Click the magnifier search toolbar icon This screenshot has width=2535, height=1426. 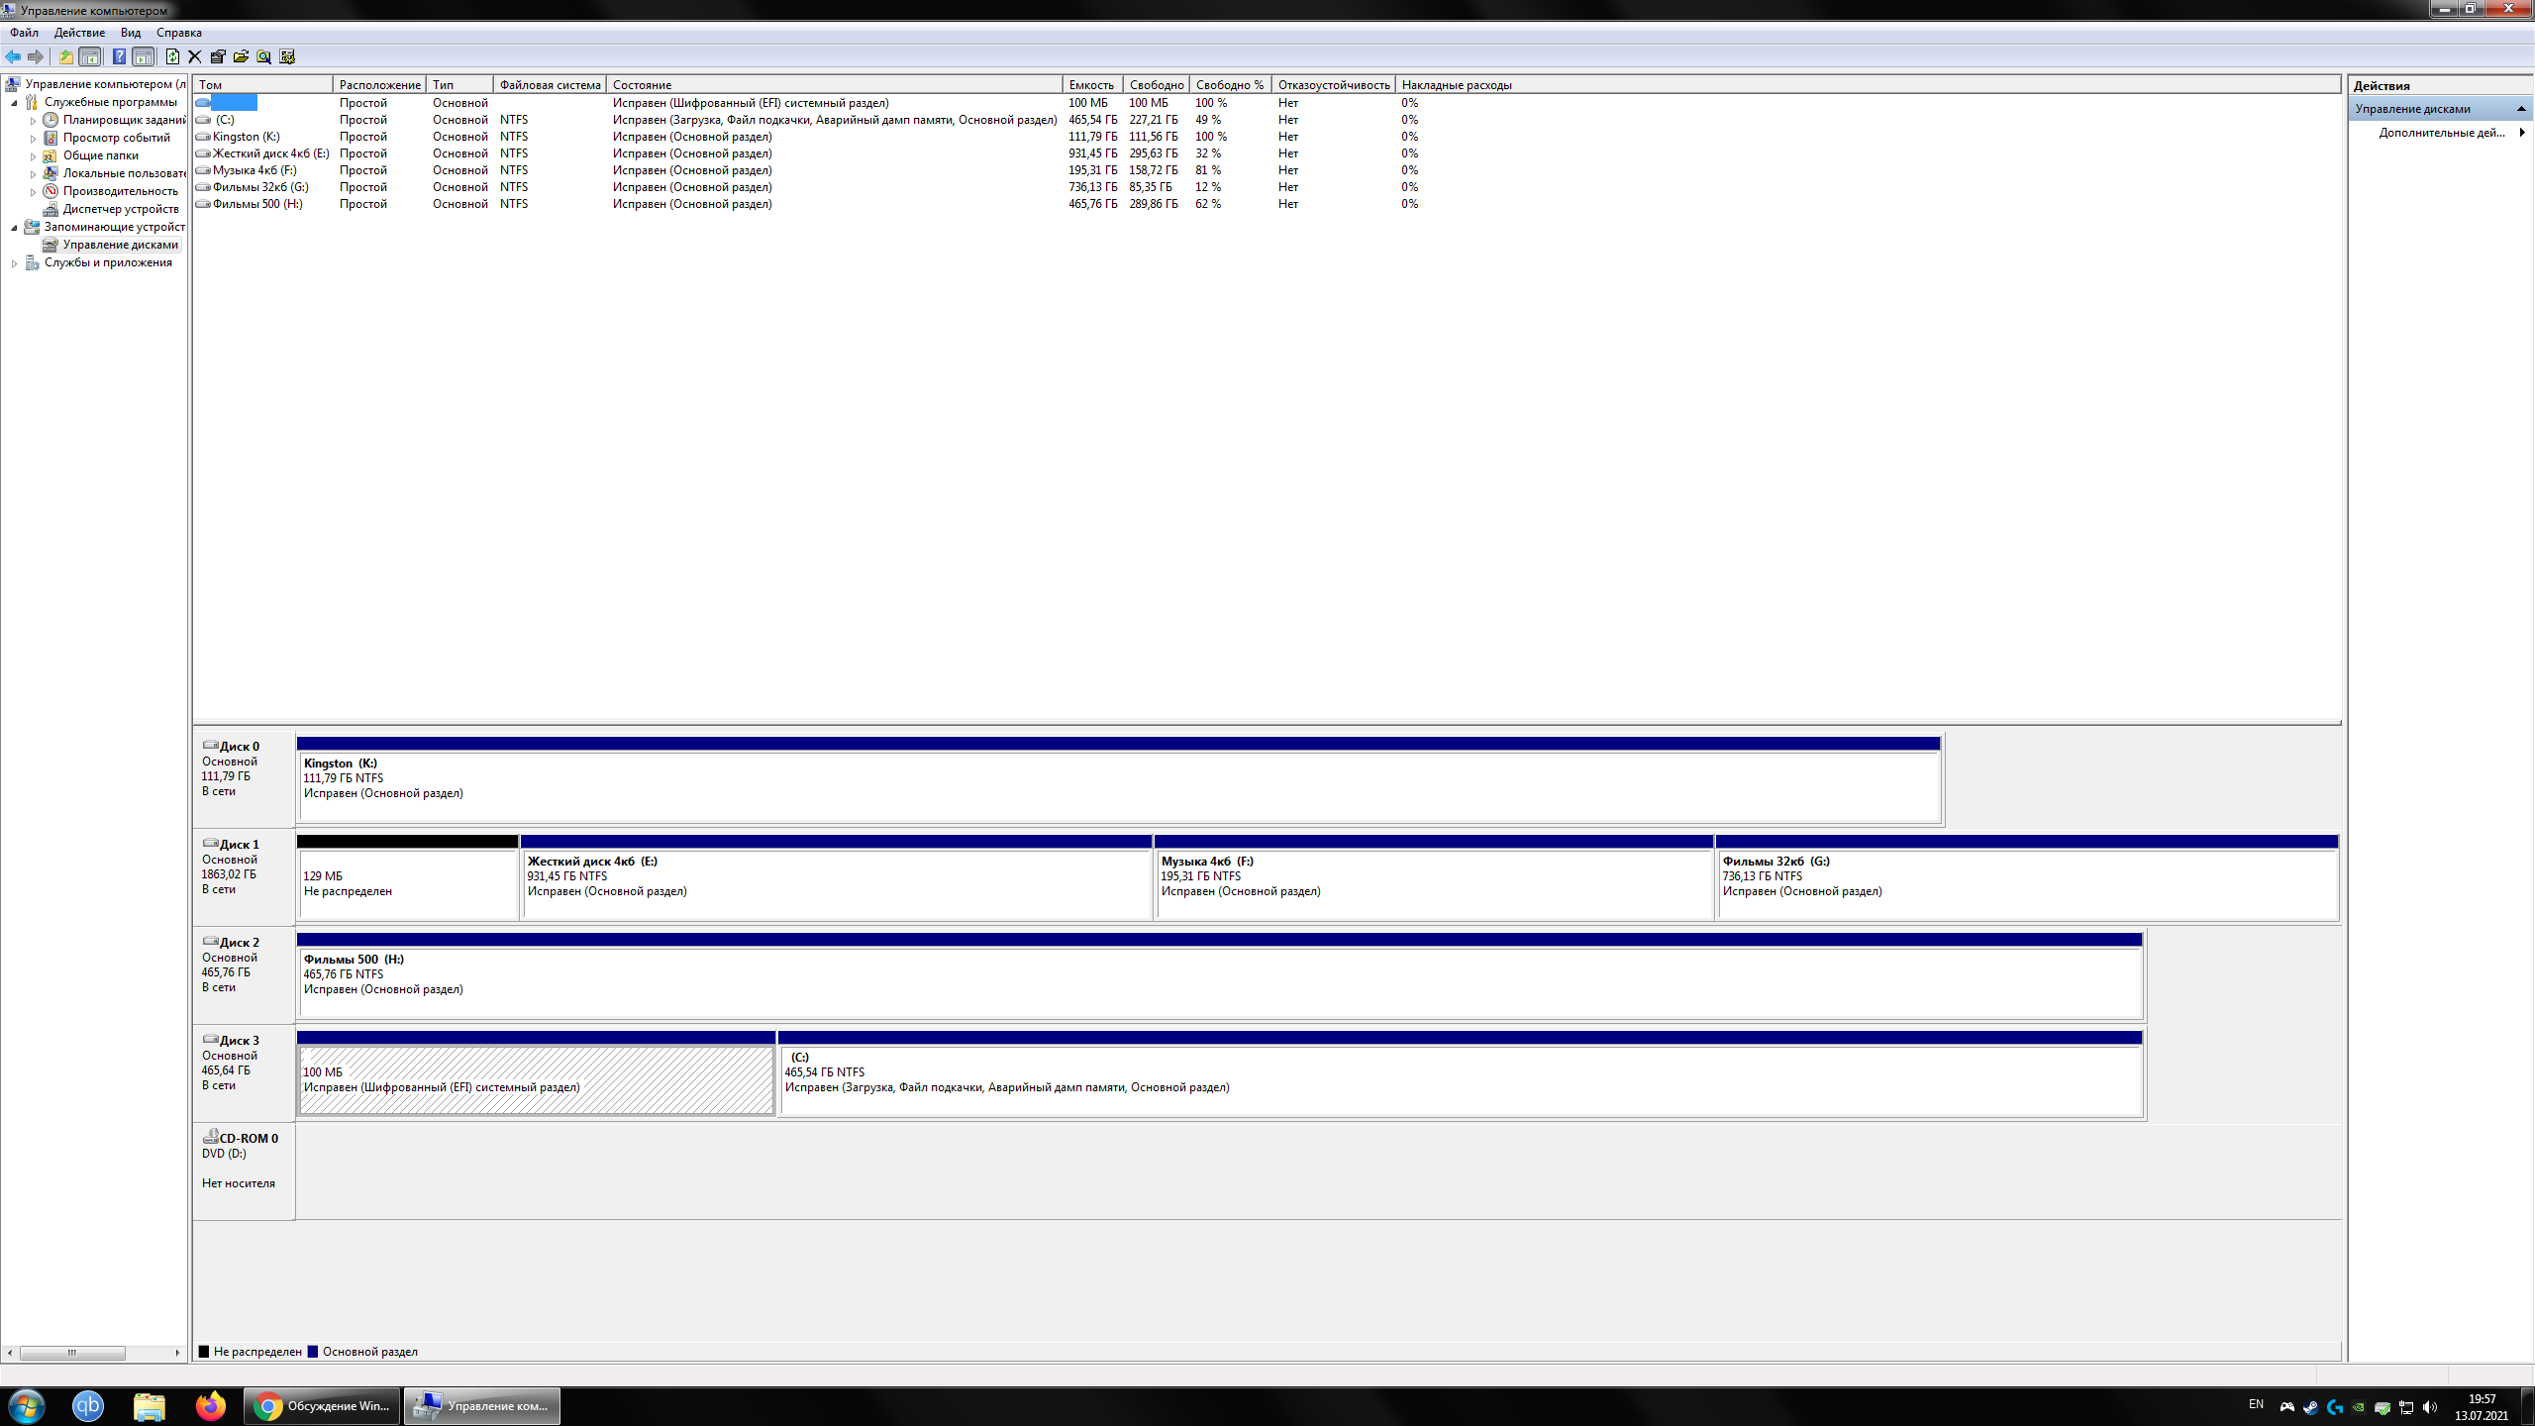coord(264,56)
